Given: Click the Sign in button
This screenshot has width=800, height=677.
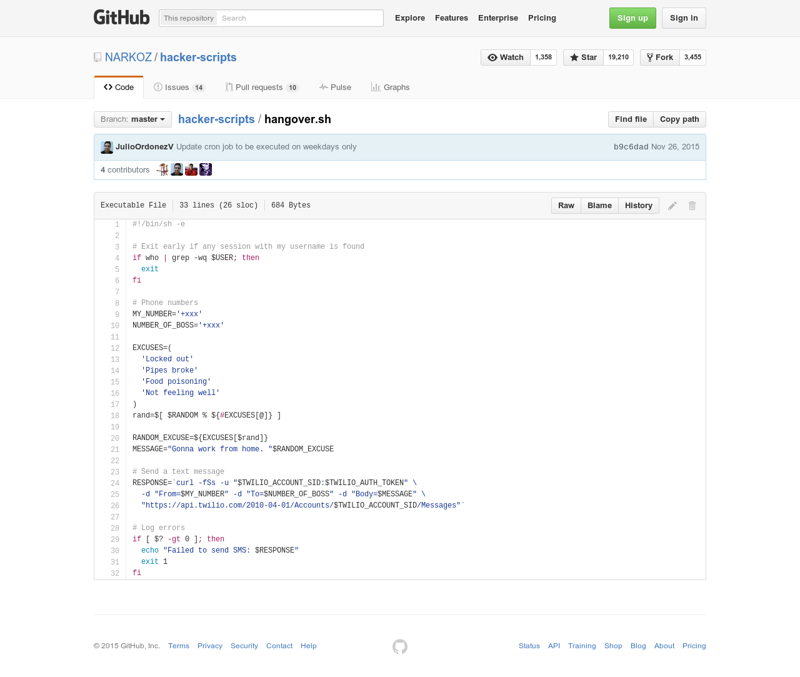Looking at the screenshot, I should [x=684, y=18].
